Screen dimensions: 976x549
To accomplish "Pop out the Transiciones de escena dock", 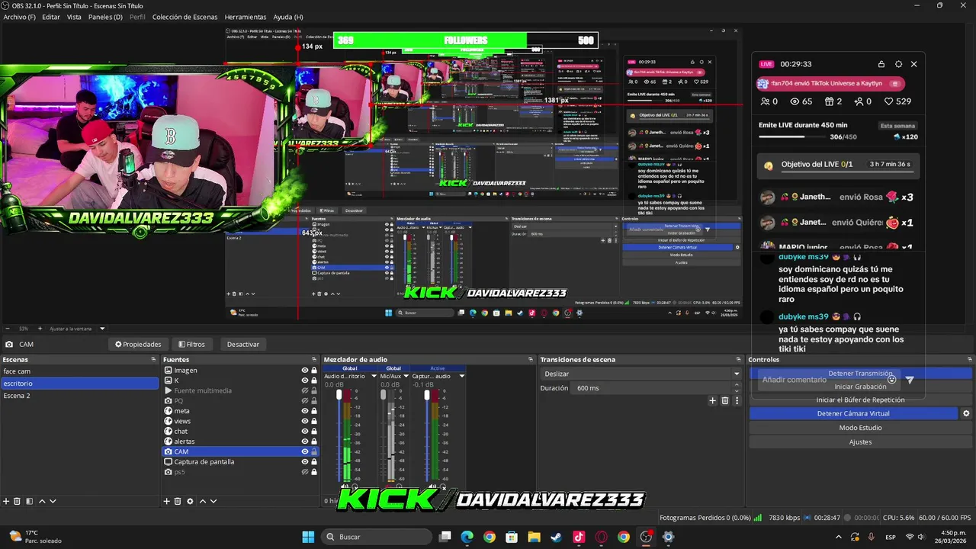I will [x=738, y=359].
